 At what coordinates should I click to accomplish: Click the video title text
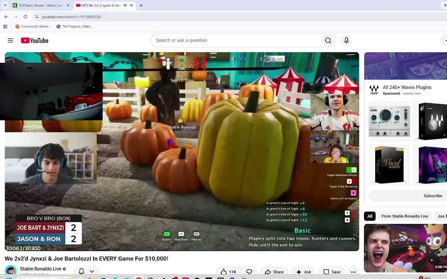click(87, 258)
